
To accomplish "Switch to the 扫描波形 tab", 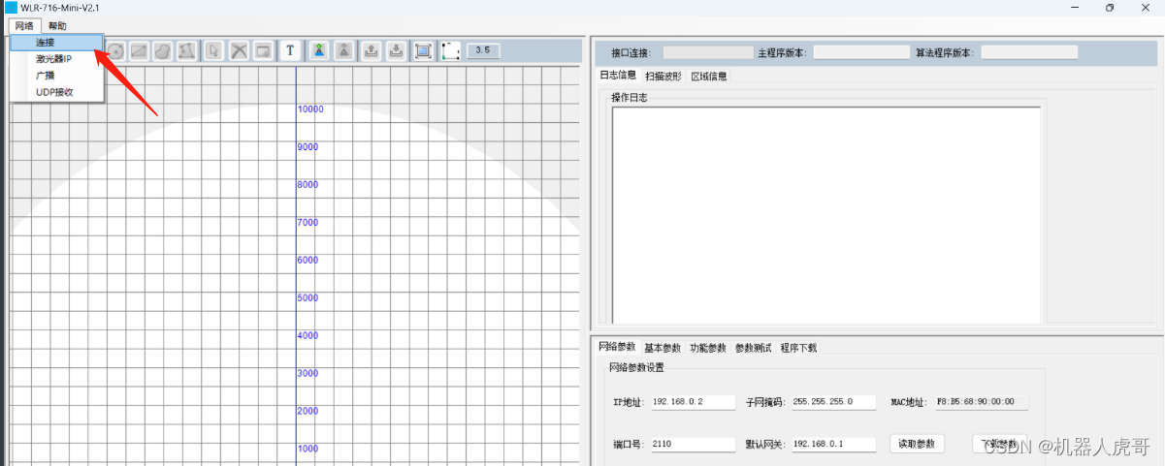I will 663,76.
